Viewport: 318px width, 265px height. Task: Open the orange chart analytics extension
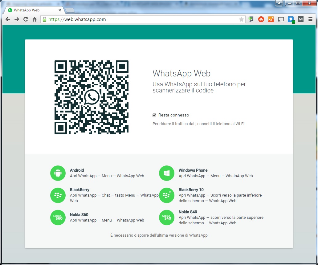(x=271, y=19)
